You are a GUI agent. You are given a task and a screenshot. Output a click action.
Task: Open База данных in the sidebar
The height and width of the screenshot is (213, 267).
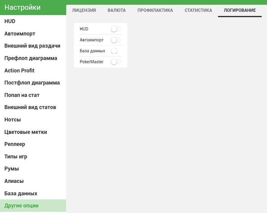point(33,194)
